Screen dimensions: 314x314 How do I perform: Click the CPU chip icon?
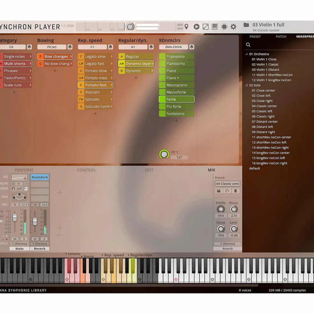point(224,26)
